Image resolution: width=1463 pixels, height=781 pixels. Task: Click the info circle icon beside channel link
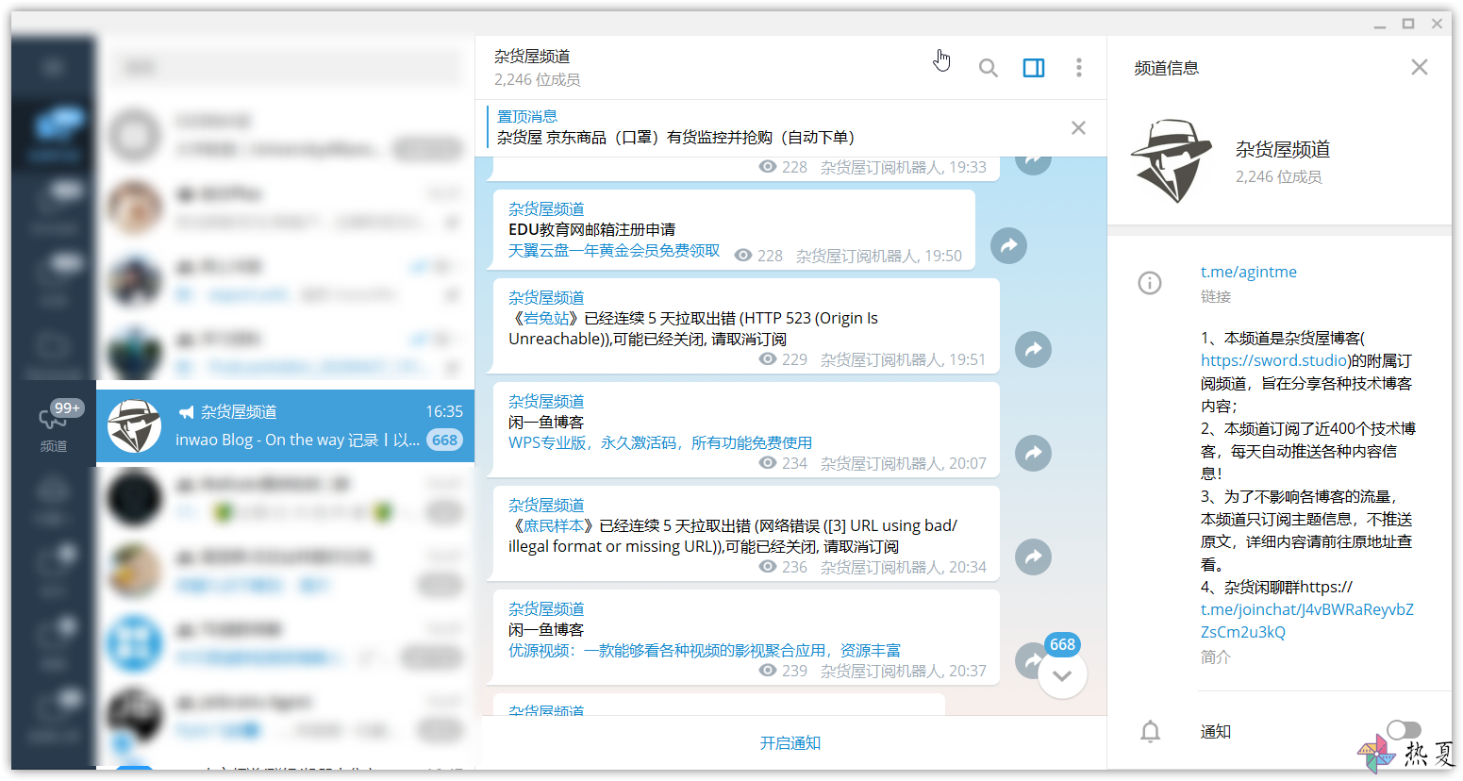tap(1150, 283)
